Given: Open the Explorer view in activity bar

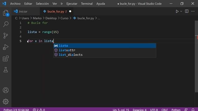Looking at the screenshot, I should coord(6,13).
